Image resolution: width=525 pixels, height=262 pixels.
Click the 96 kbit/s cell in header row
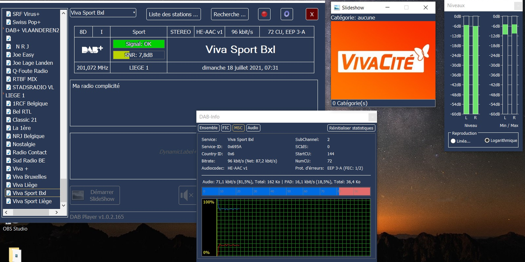click(x=242, y=32)
